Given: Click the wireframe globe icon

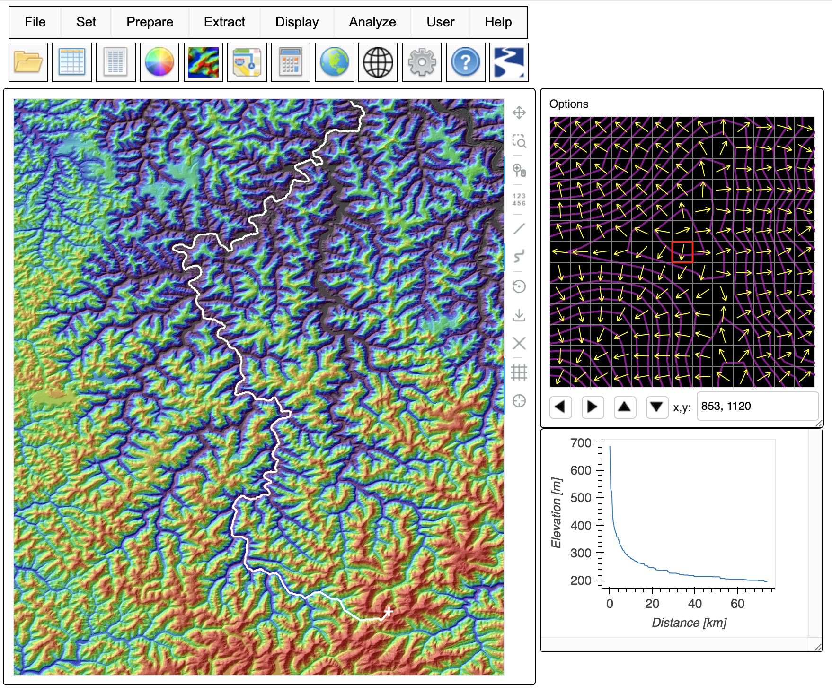Looking at the screenshot, I should (378, 62).
